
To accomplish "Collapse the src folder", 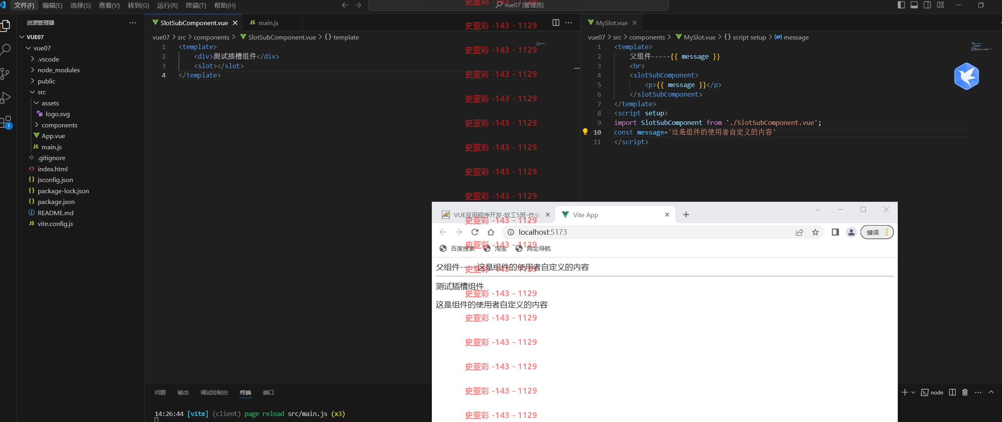I will (x=32, y=92).
